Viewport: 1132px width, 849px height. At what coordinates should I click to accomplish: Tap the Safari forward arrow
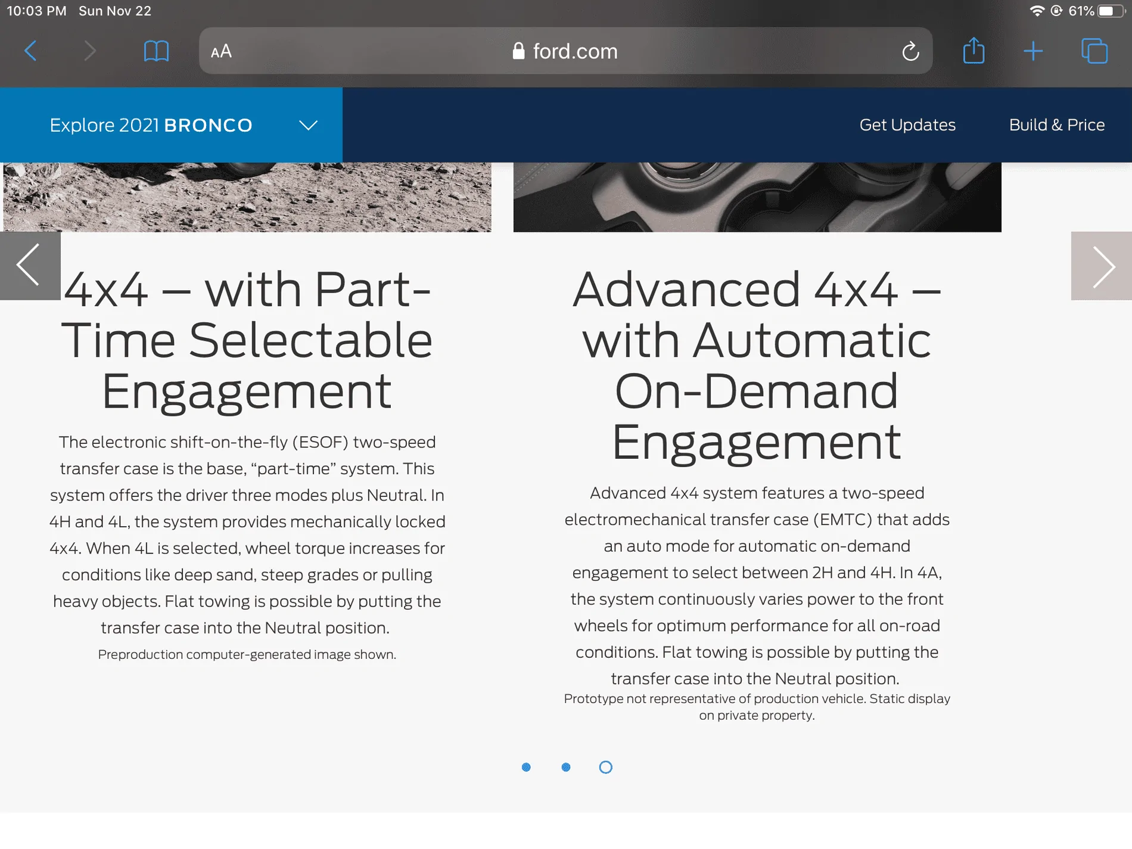[x=90, y=51]
